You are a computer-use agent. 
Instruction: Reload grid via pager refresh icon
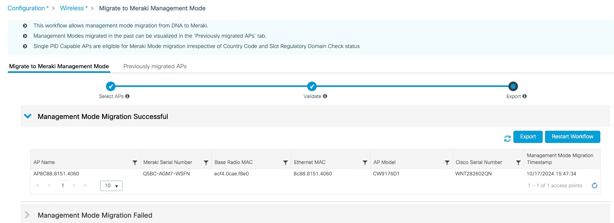[x=594, y=186]
